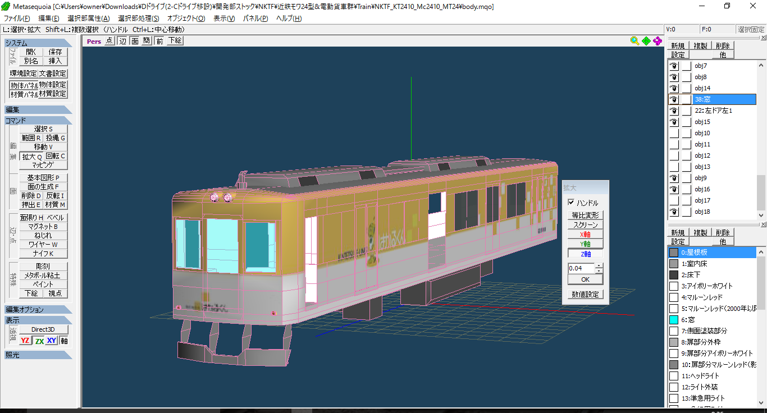Viewport: 767px width, 413px height.
Task: Toggle 点 (points) display in viewport bar
Action: (109, 41)
